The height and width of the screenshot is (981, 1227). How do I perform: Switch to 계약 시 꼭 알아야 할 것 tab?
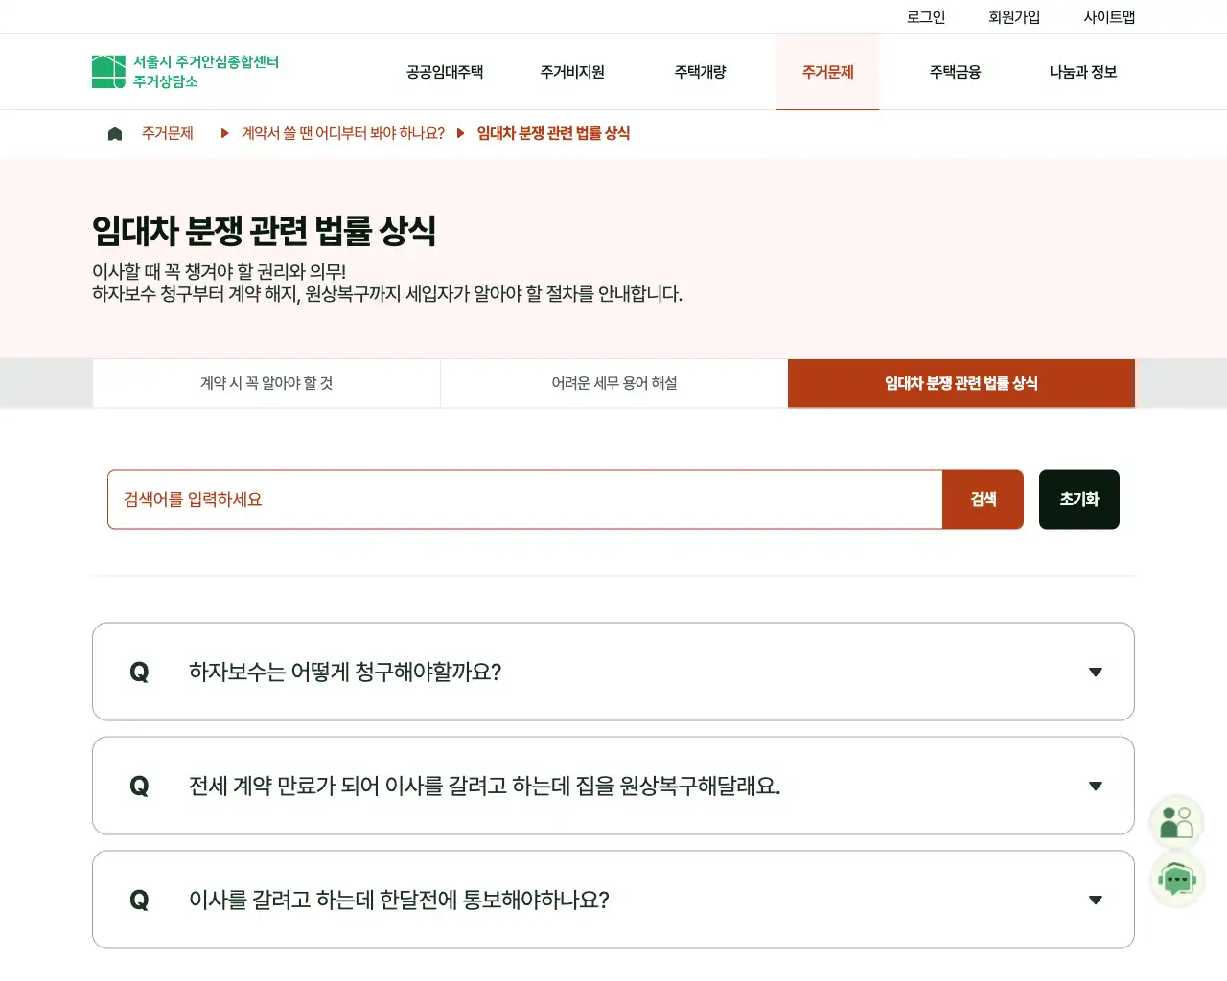pos(266,383)
